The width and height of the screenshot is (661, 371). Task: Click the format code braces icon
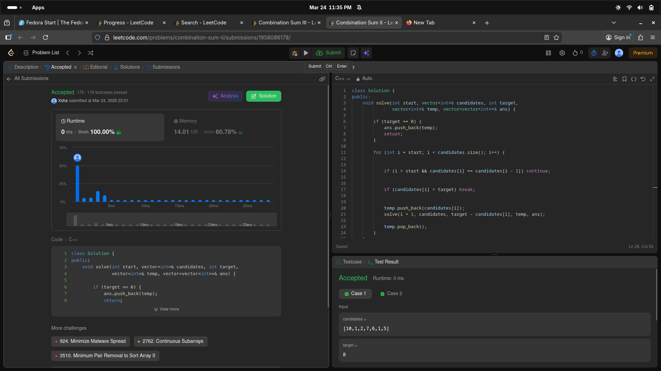click(x=633, y=79)
